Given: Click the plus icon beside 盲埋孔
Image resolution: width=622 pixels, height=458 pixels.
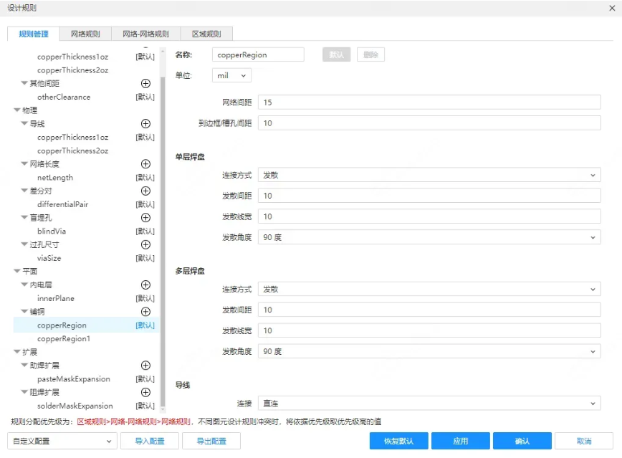Looking at the screenshot, I should tap(145, 218).
